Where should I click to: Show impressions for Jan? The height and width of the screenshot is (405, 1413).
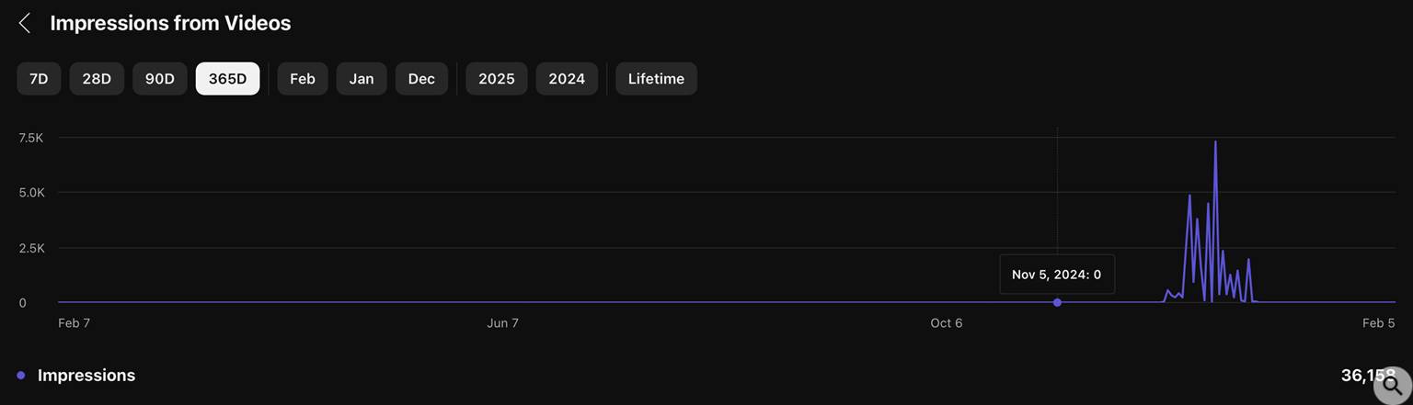point(362,79)
